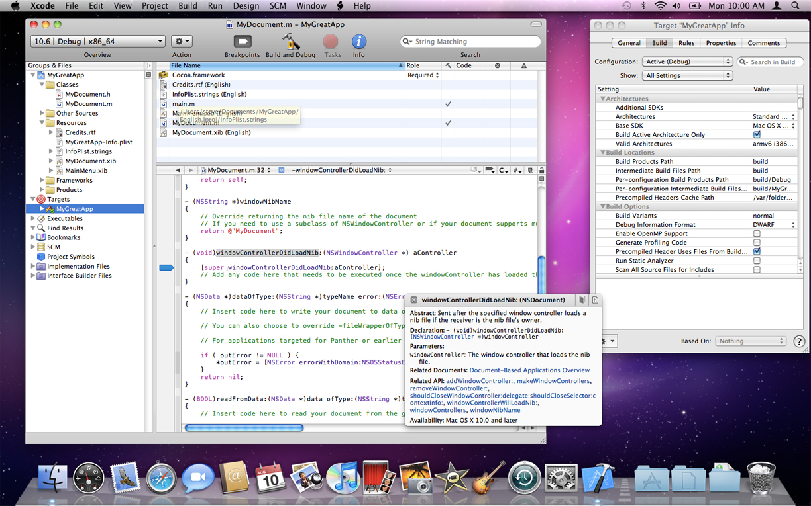
Task: Click the blue breakpoint marker in the gutter
Action: (x=166, y=267)
